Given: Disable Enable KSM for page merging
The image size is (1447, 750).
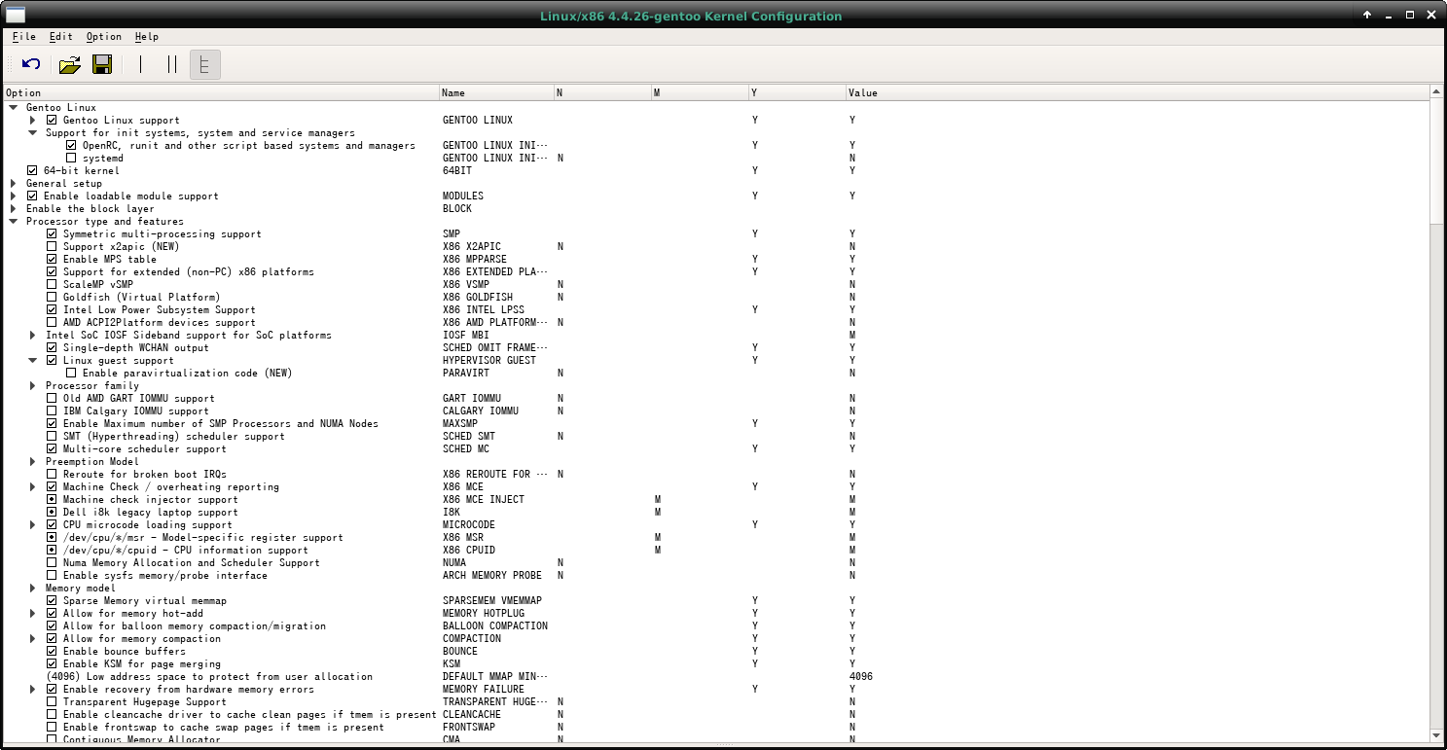Looking at the screenshot, I should (53, 663).
